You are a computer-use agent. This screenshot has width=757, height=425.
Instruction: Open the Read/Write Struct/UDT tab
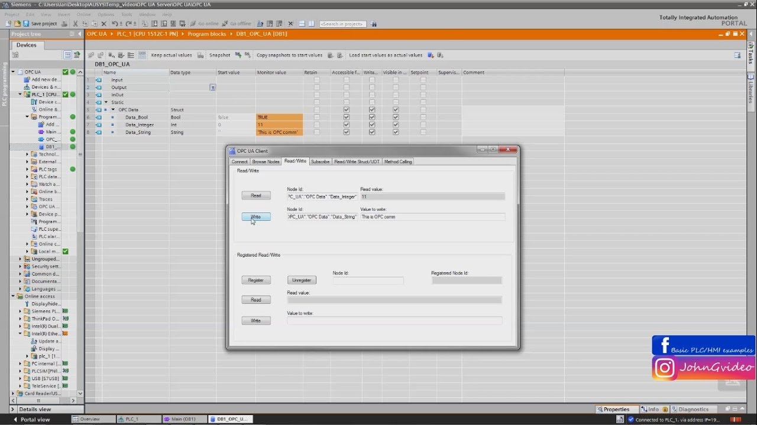357,162
